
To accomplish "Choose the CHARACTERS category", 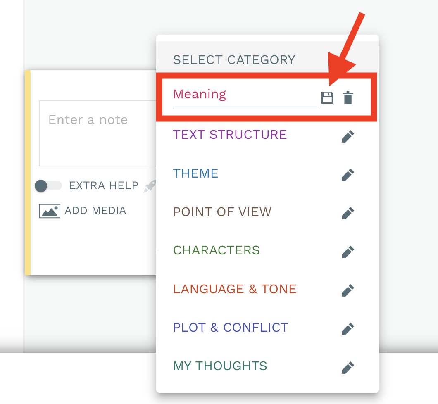I will [x=217, y=250].
